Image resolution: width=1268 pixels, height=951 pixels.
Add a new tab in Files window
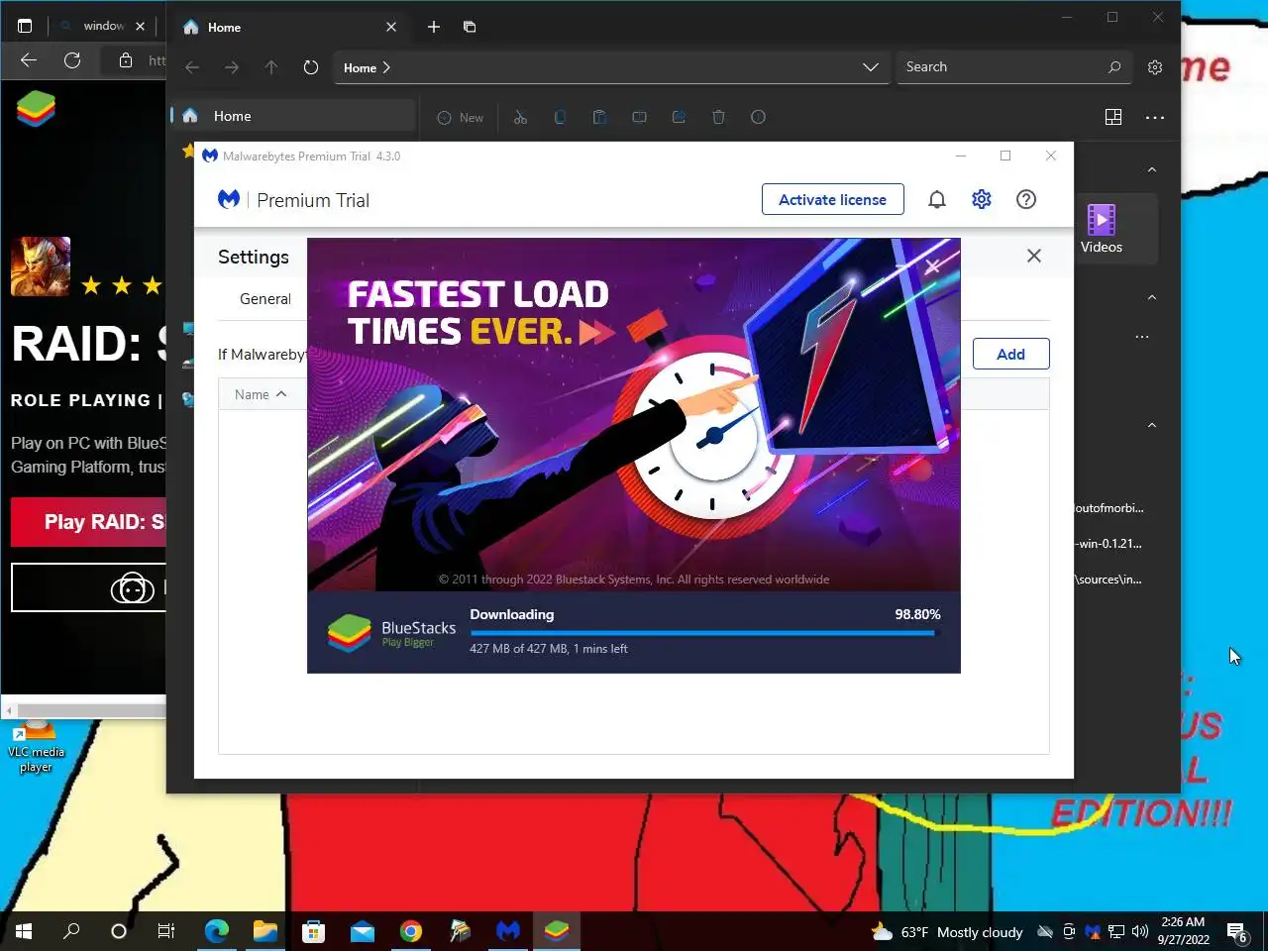tap(433, 27)
